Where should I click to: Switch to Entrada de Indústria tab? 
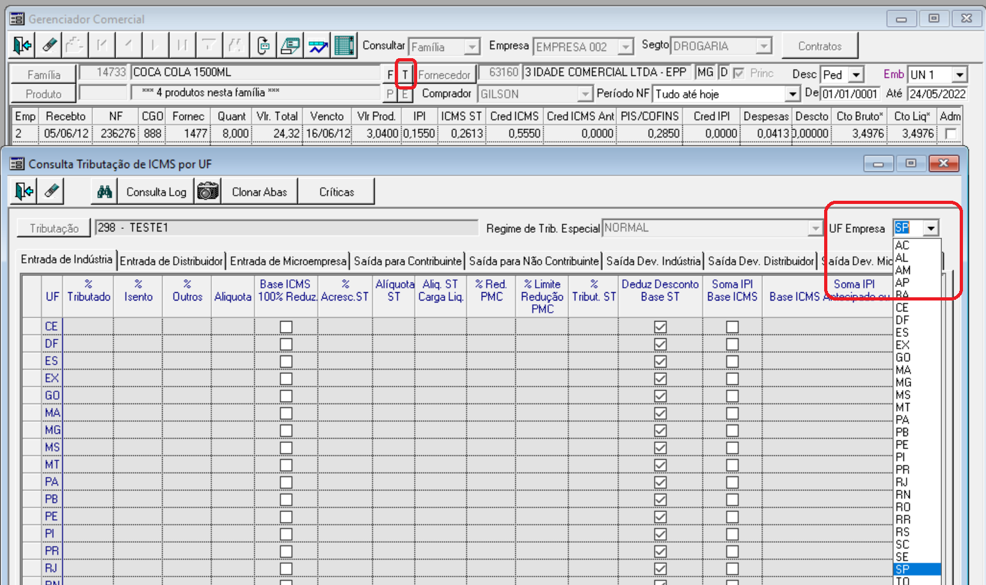pos(67,260)
